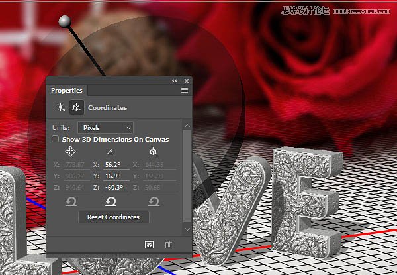Enable Show 3D Dimensions On Canvas

(x=55, y=139)
